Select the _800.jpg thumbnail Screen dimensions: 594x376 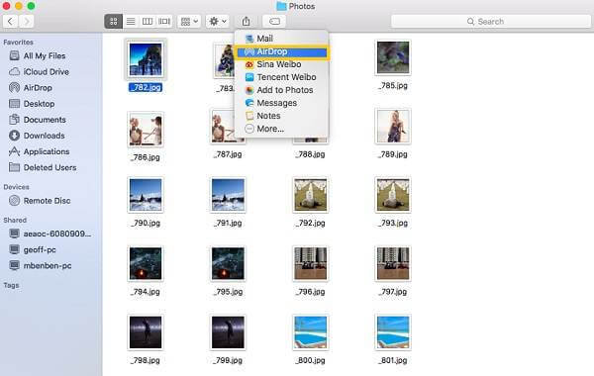tap(310, 332)
